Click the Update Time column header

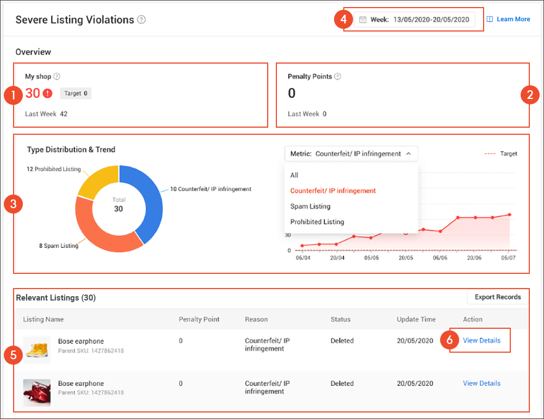[416, 319]
